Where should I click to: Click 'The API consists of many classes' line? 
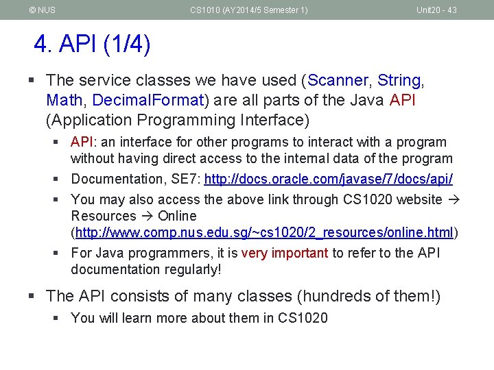(243, 296)
